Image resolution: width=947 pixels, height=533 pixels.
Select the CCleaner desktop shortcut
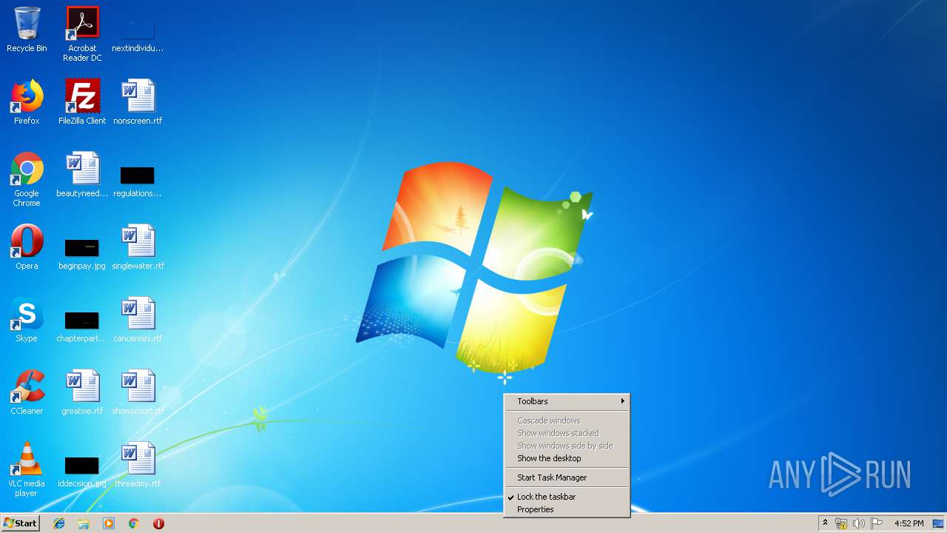pos(27,392)
